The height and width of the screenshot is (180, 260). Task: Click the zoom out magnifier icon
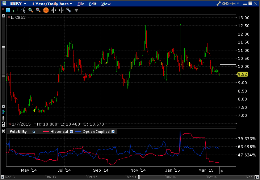(38, 10)
